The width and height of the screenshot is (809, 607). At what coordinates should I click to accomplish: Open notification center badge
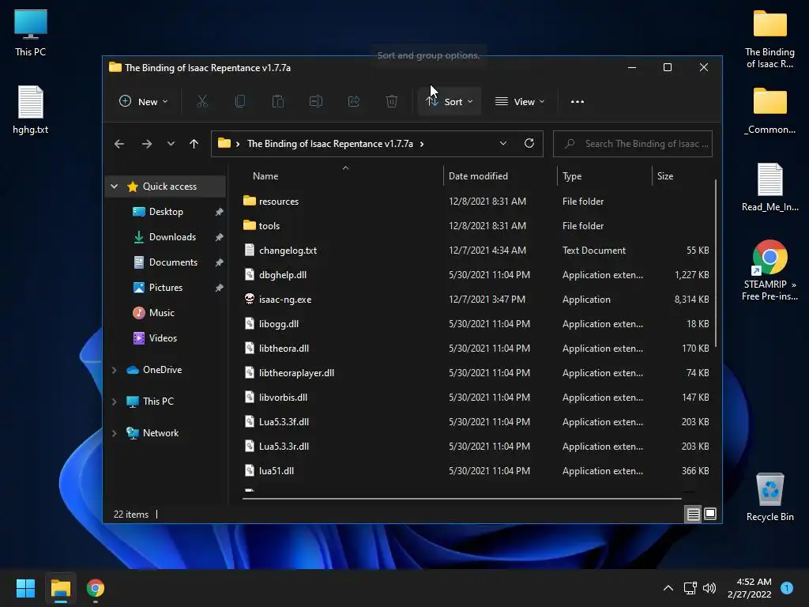click(787, 588)
